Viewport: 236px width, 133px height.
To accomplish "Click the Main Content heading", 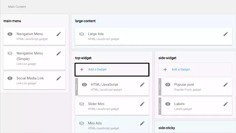I will tap(17, 7).
